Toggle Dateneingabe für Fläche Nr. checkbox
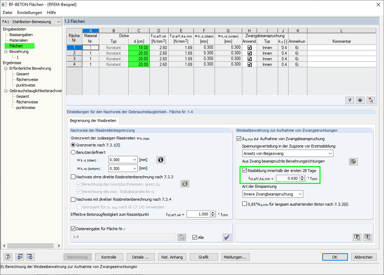This screenshot has width=384, height=275. pyautogui.click(x=73, y=228)
